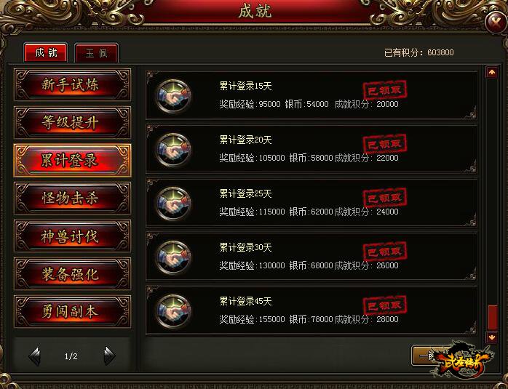Go to next category page arrow
This screenshot has height=389, width=508.
(x=109, y=356)
